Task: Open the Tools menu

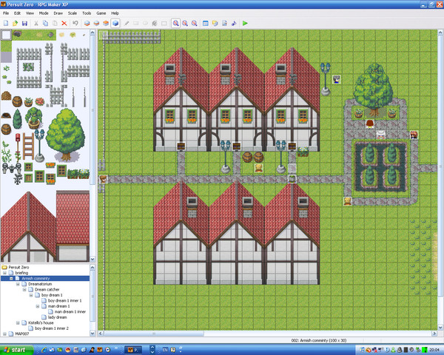Action: click(x=87, y=13)
